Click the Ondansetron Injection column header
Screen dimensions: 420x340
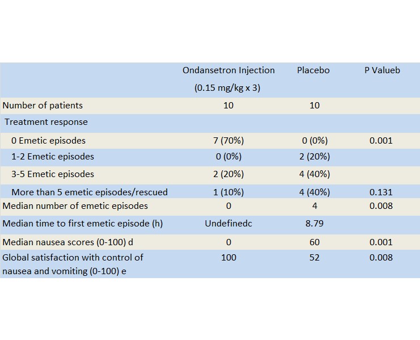coord(228,70)
